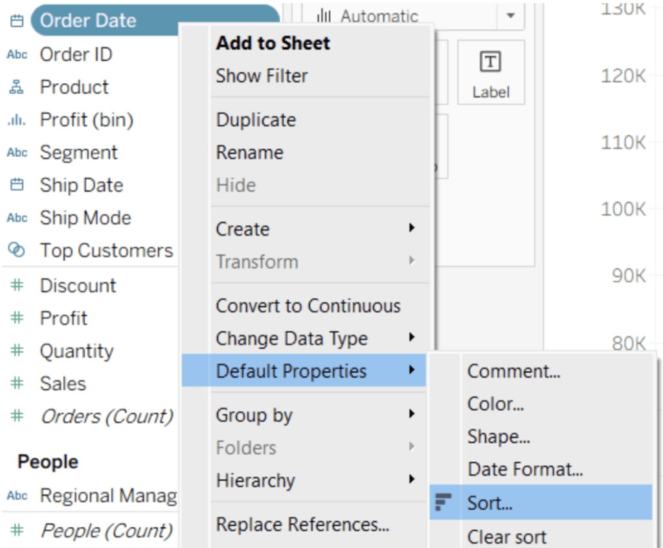
Task: Choose Color... in the Default Properties submenu
Action: (x=495, y=404)
